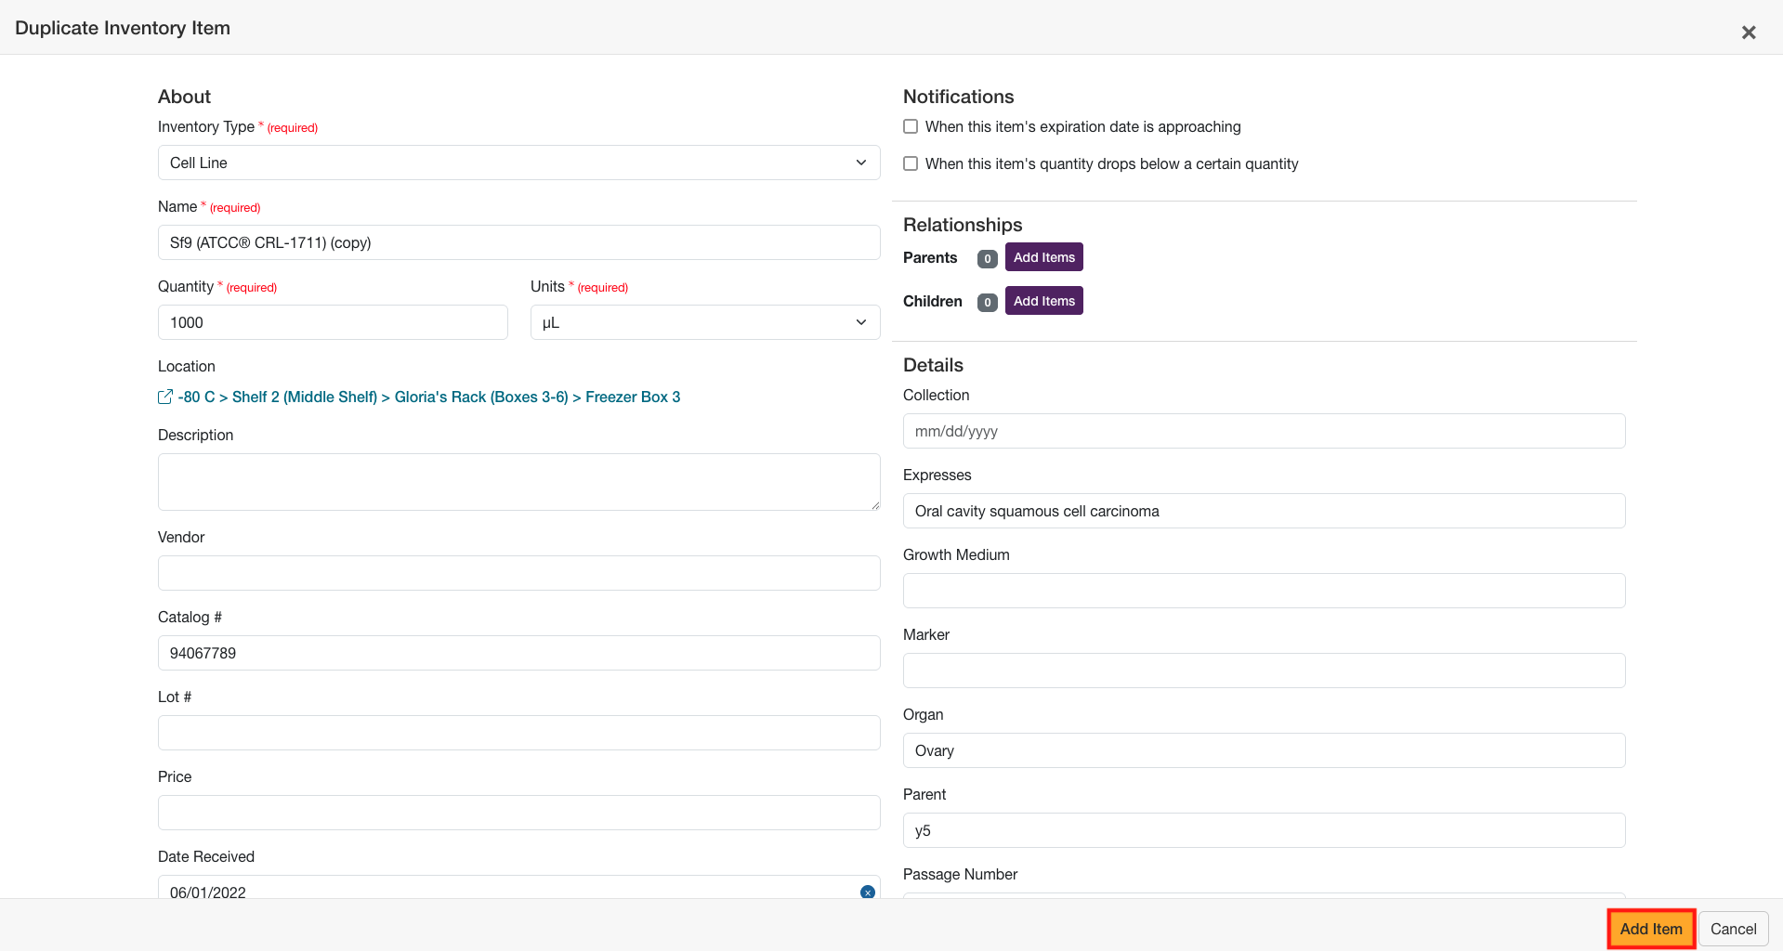Image resolution: width=1783 pixels, height=951 pixels.
Task: Click the Organ field containing Ovary
Action: pyautogui.click(x=1264, y=750)
